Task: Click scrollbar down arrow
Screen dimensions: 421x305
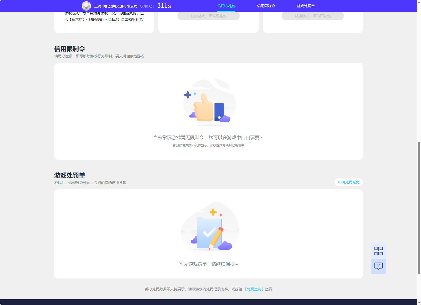Action: tap(419, 303)
